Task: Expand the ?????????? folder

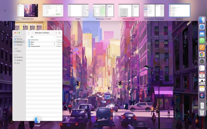Action: click(x=28, y=40)
